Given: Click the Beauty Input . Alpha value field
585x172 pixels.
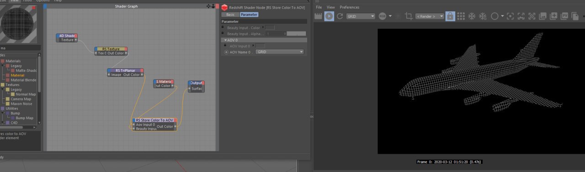Looking at the screenshot, I should click(276, 34).
